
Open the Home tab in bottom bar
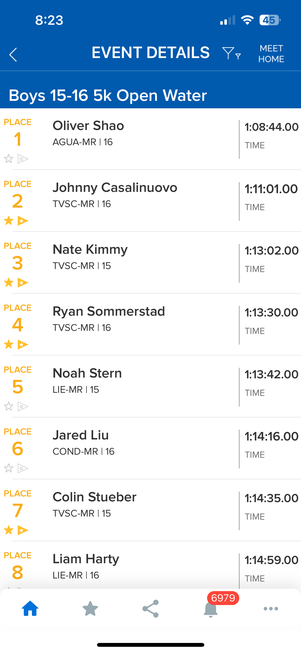pyautogui.click(x=30, y=608)
